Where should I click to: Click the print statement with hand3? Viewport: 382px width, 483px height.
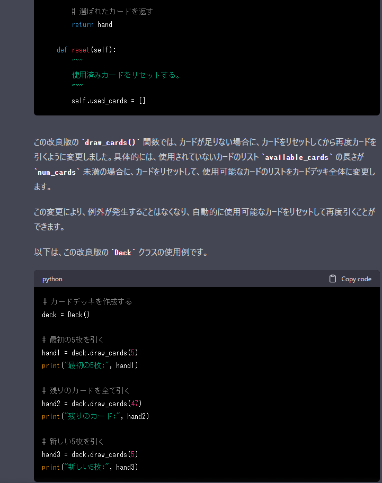pyautogui.click(x=90, y=467)
